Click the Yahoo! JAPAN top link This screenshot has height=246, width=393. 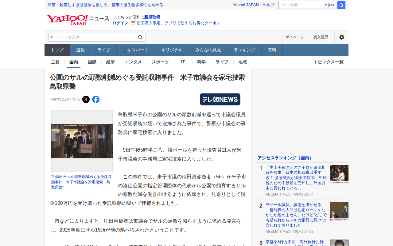(x=246, y=5)
